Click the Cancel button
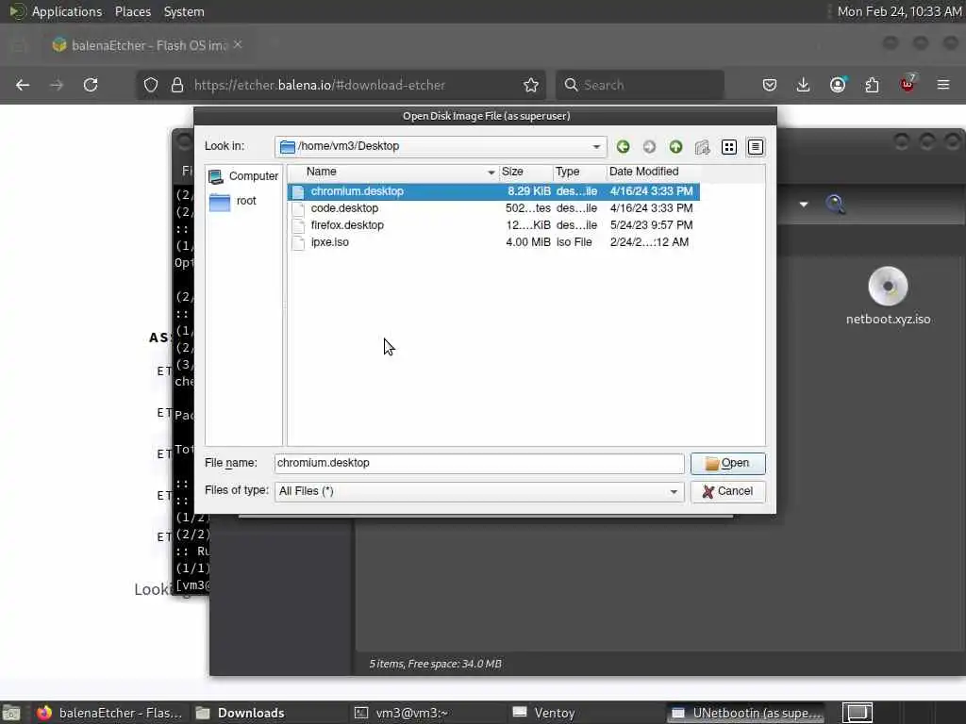The width and height of the screenshot is (966, 724). click(727, 491)
